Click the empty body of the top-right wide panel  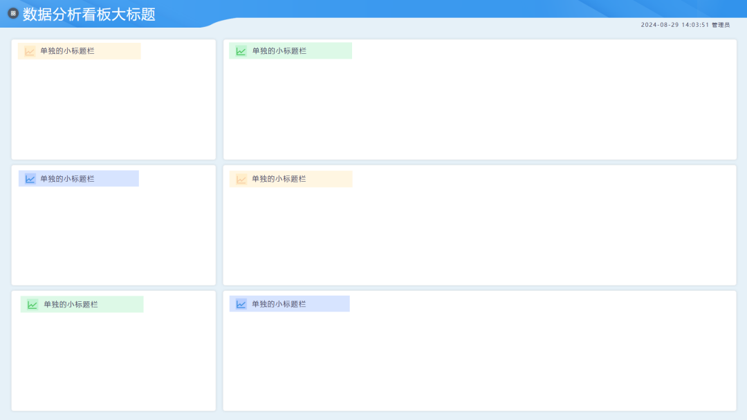pyautogui.click(x=480, y=109)
